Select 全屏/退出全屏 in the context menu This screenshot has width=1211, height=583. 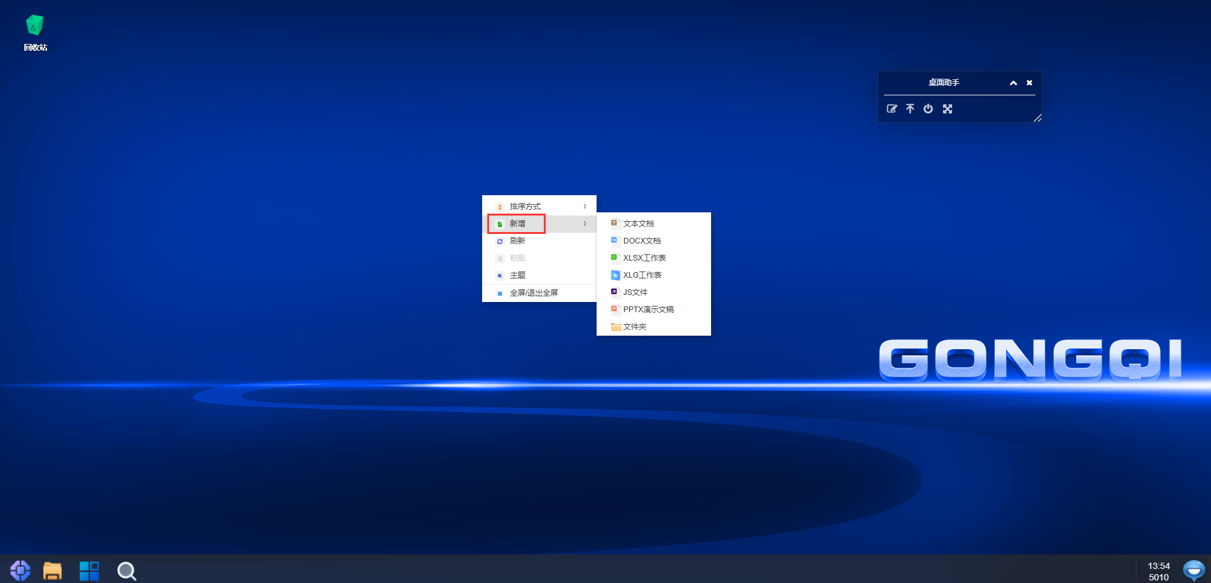tap(539, 293)
